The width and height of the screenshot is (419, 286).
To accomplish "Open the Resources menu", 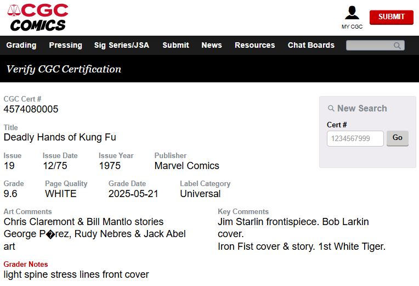I will (x=254, y=45).
